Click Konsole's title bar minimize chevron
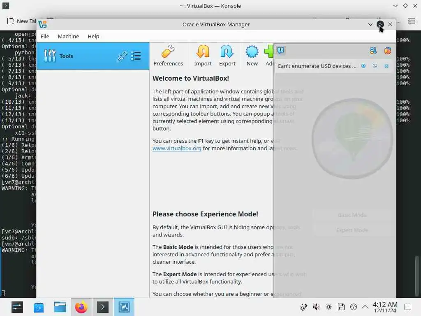The height and width of the screenshot is (316, 421). pos(395,6)
